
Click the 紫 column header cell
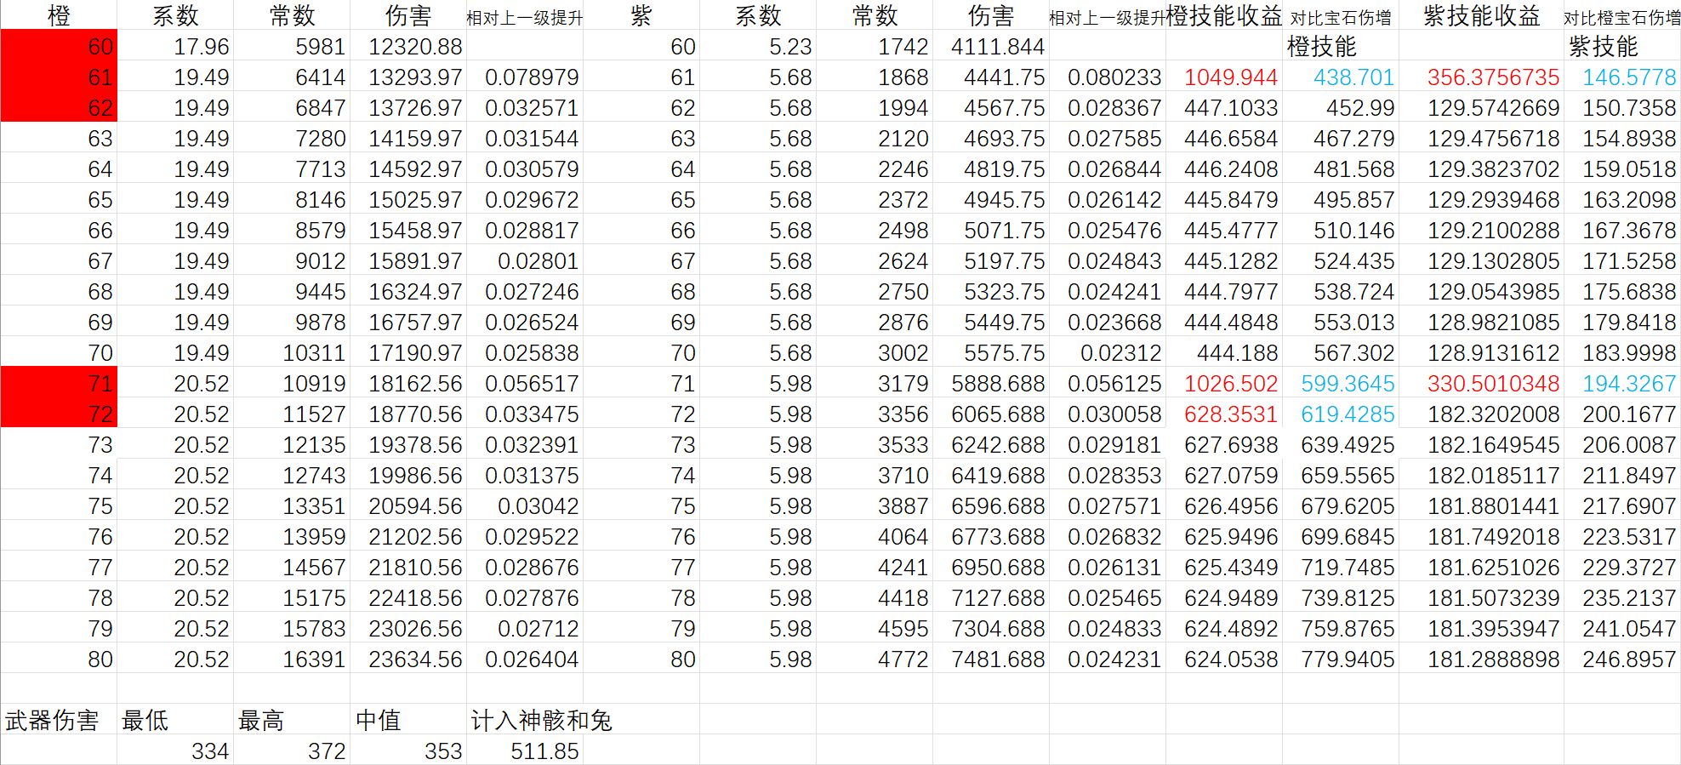(641, 16)
